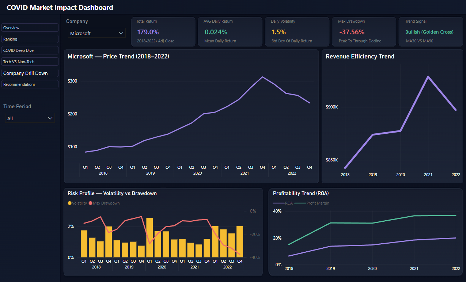Click the Daily Volatility 1.5% value
Screen dimensions: 466x282
(279, 32)
